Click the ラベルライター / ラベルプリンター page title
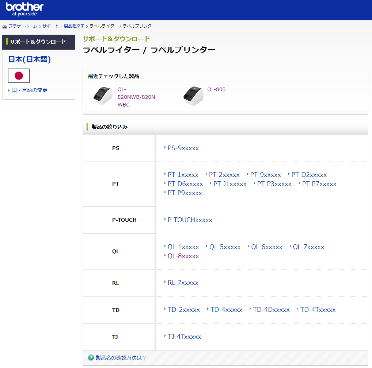 (149, 50)
